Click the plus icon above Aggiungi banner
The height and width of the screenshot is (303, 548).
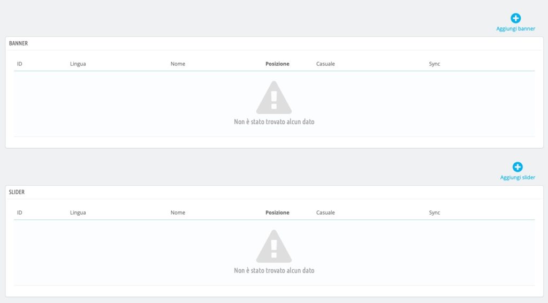515,18
